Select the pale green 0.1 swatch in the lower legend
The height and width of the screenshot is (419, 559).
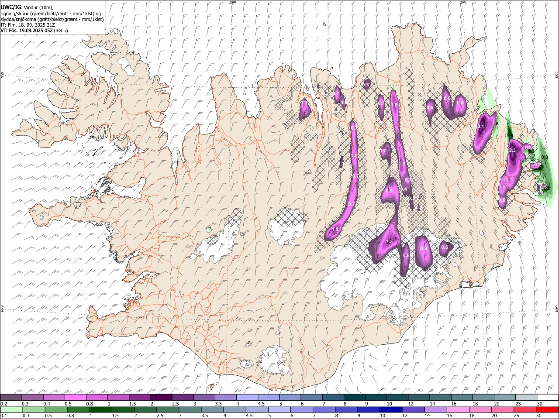click(x=11, y=410)
